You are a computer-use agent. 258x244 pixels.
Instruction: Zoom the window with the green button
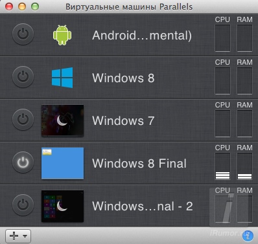[x=35, y=6]
